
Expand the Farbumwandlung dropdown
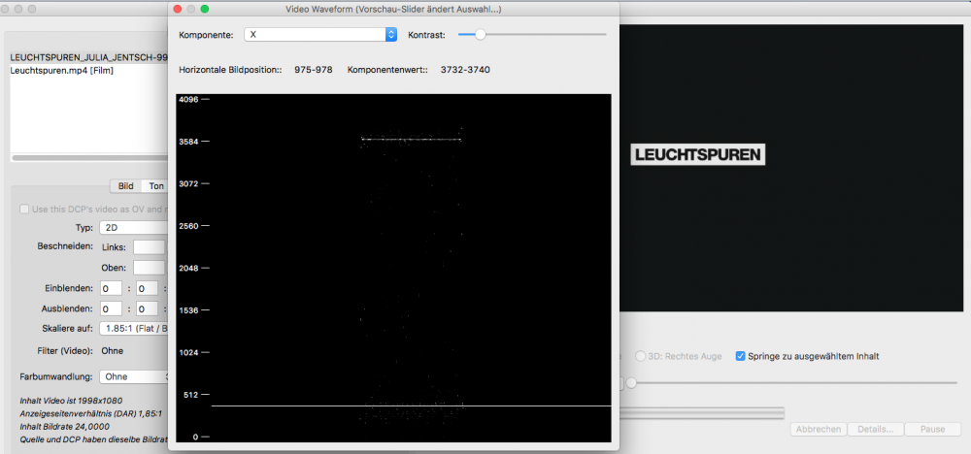point(134,376)
